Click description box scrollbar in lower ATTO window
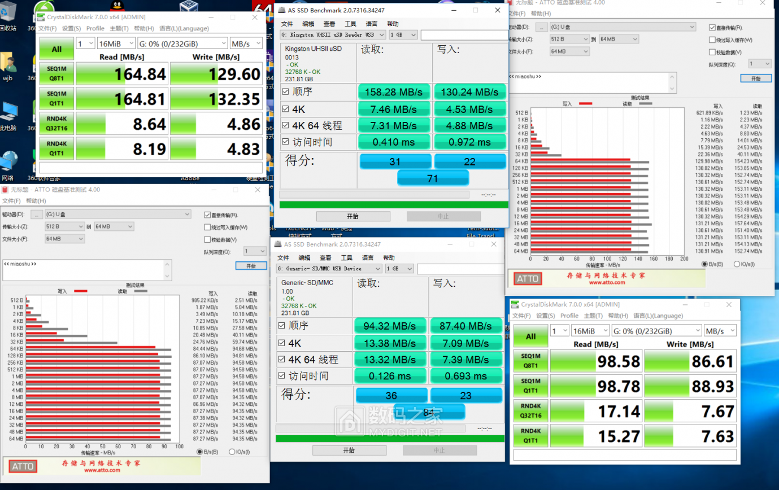The image size is (779, 490). coord(167,270)
